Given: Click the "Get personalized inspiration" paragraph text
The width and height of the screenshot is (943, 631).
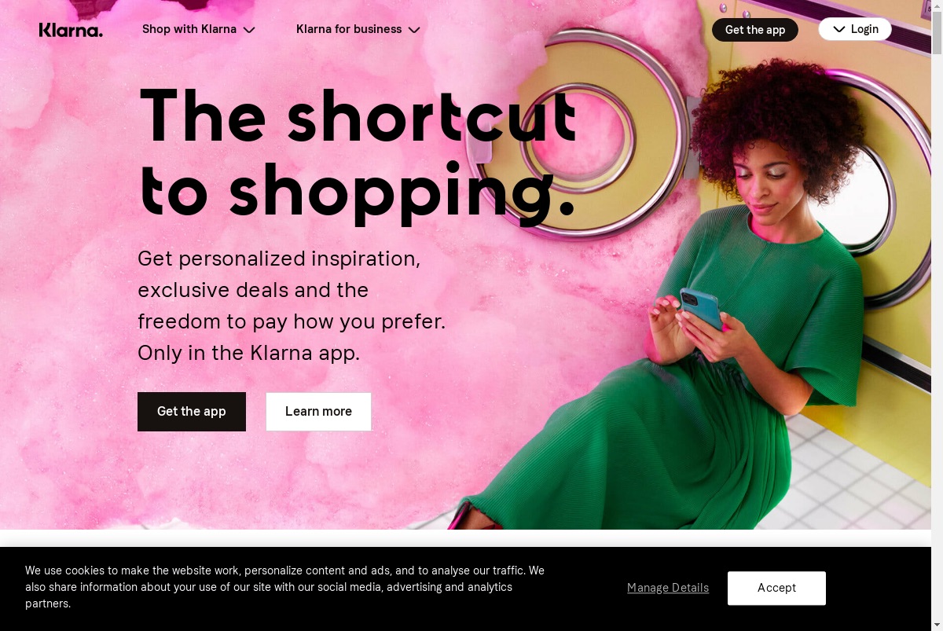Looking at the screenshot, I should point(292,306).
